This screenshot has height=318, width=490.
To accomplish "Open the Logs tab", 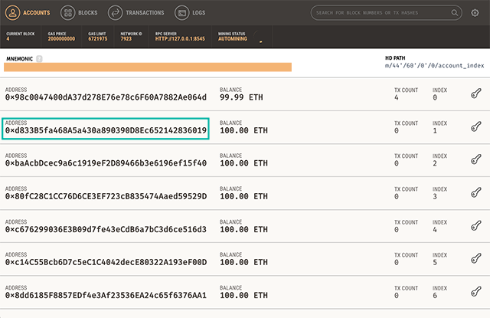I will 191,13.
